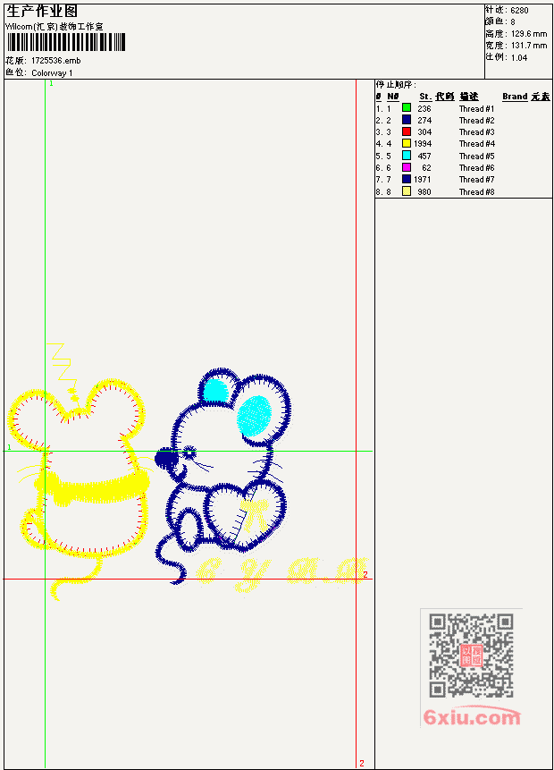
Task: Click the 'Wilcom(汇京)装饰工作室' line
Action: point(55,27)
